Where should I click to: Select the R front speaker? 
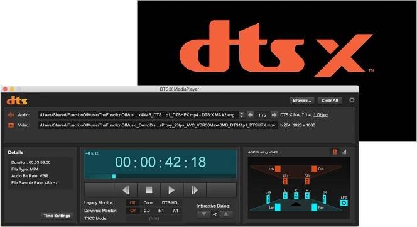[307, 196]
